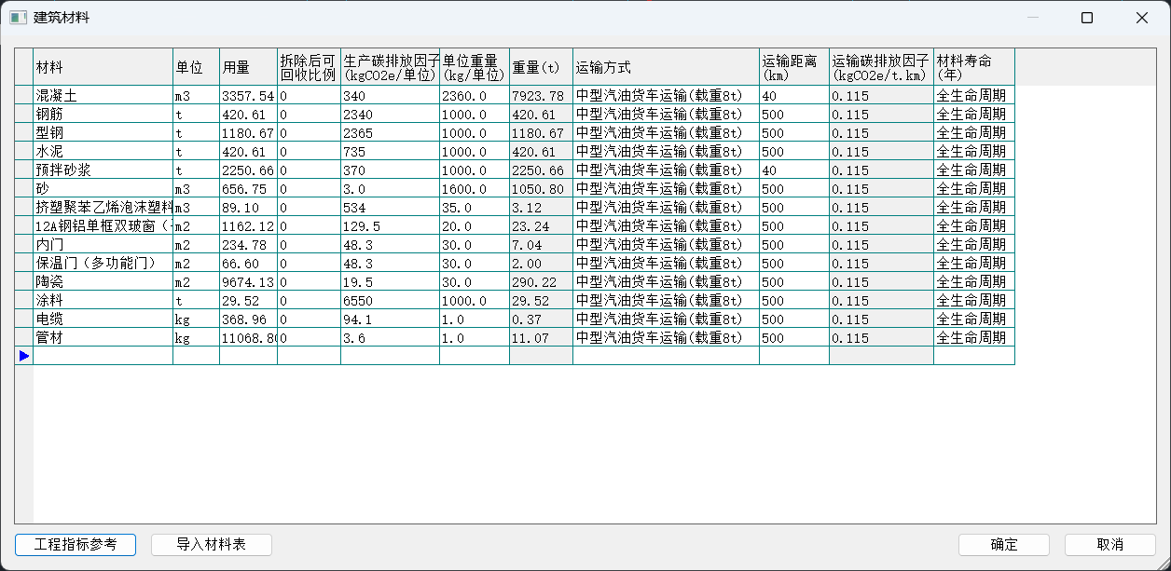This screenshot has height=571, width=1171.
Task: Edit 运输距离 cell for 预拌砂浆
Action: pos(793,170)
